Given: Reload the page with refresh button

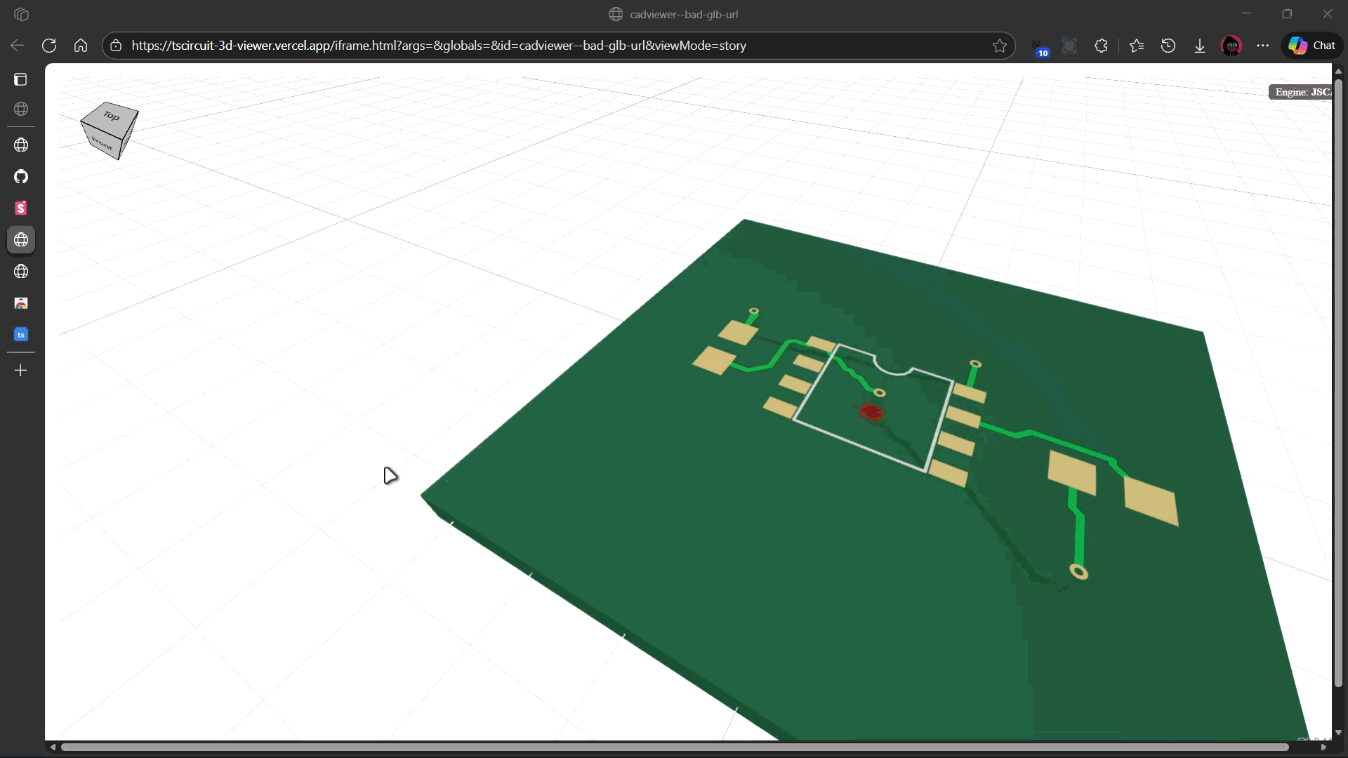Looking at the screenshot, I should click(x=49, y=46).
